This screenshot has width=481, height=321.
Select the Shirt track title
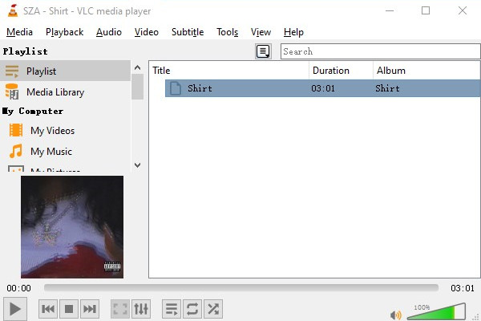[200, 88]
